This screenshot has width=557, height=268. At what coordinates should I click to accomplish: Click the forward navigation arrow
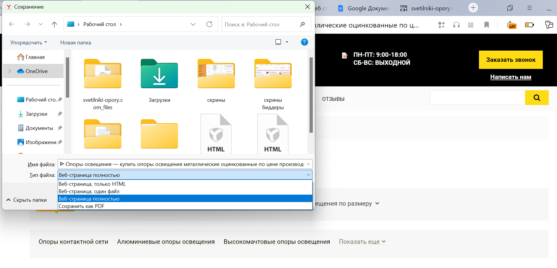27,24
